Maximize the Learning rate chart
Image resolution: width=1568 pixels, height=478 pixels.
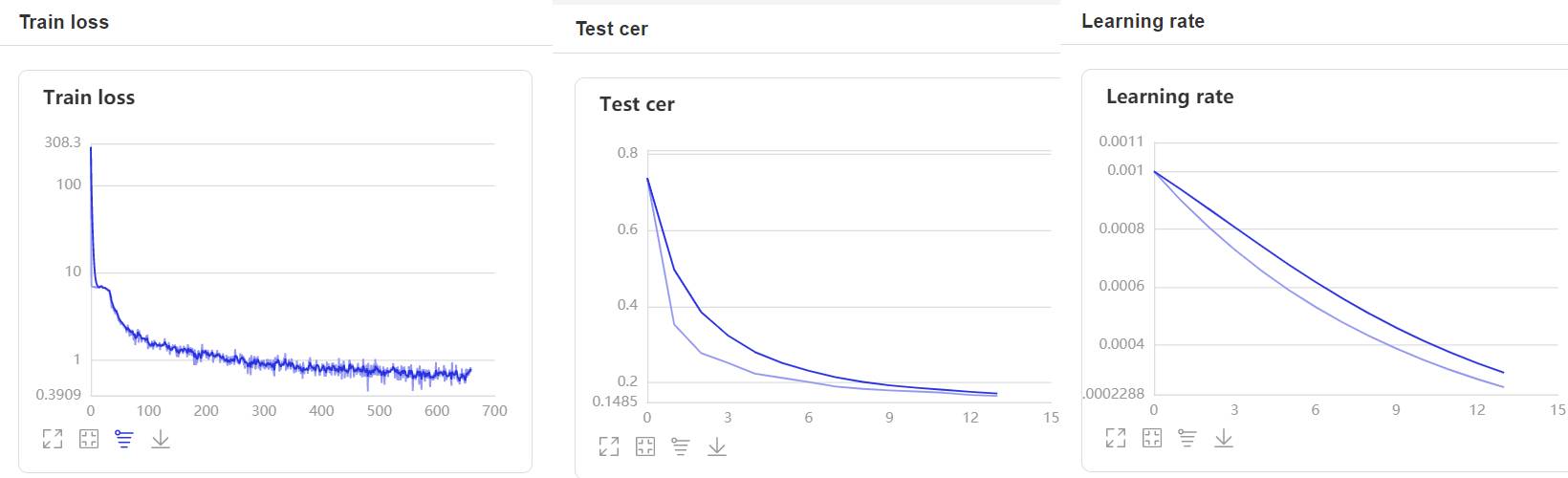pos(1116,438)
